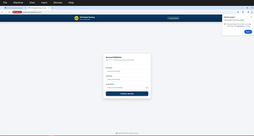Click the First Name input field
Viewport: 254px width, 136px height.
coord(127,71)
